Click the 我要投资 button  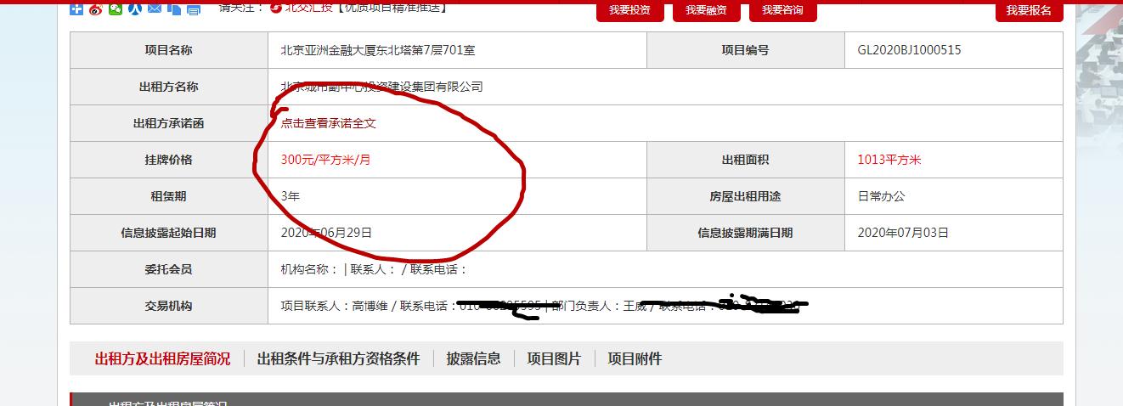pyautogui.click(x=629, y=10)
